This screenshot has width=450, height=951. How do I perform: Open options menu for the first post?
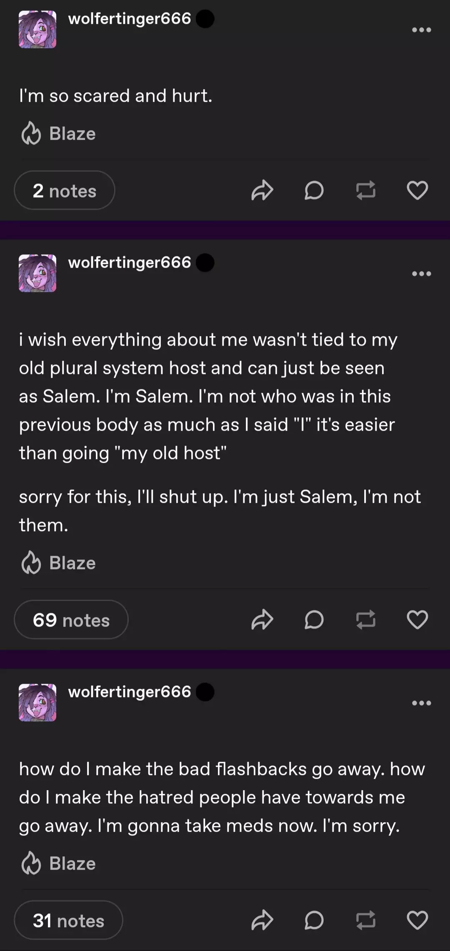421,30
